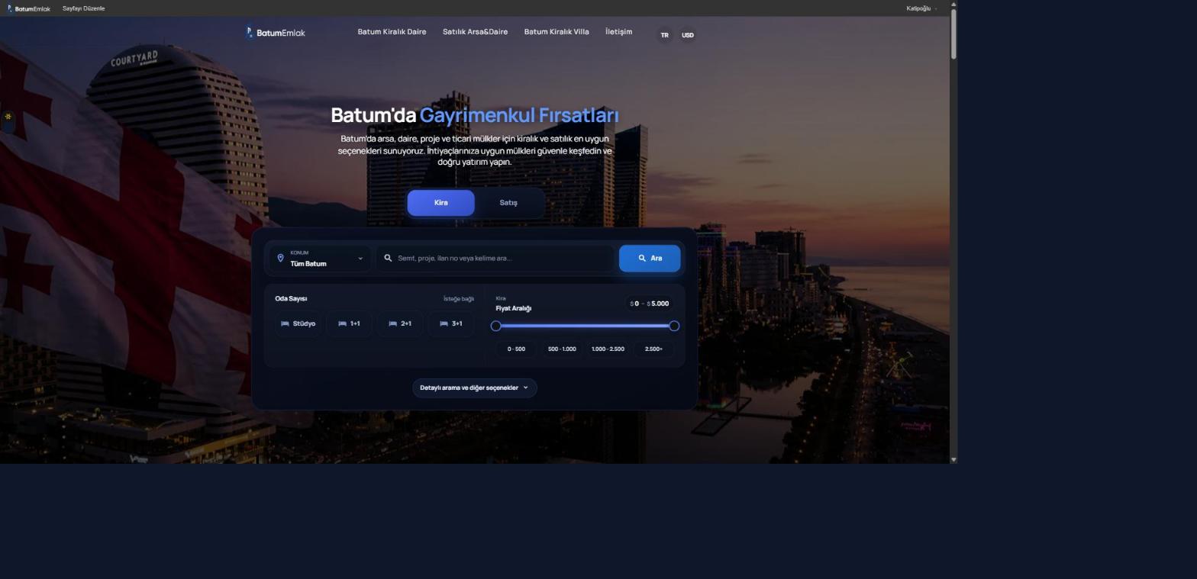
Task: Click the Batum'da Gayrimenkul Fırsatları heading
Action: [475, 115]
